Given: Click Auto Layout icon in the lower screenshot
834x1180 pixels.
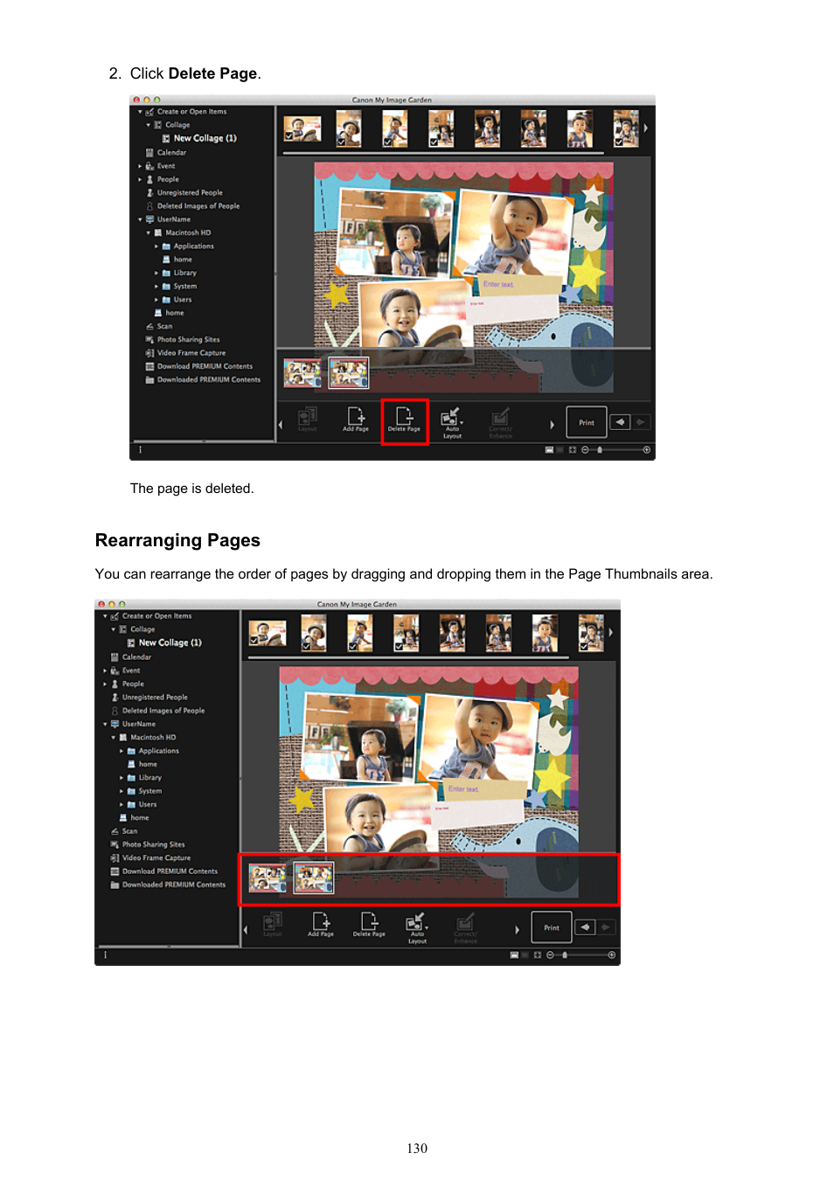Looking at the screenshot, I should pos(417,926).
